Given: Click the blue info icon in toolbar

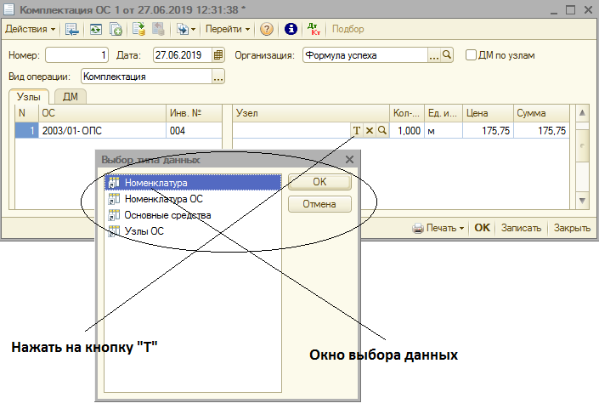Looking at the screenshot, I should pos(290,29).
